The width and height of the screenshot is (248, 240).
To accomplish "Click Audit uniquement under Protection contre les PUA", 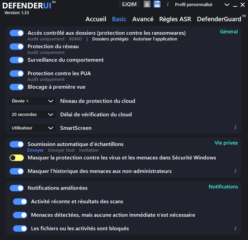I will coord(46,79).
